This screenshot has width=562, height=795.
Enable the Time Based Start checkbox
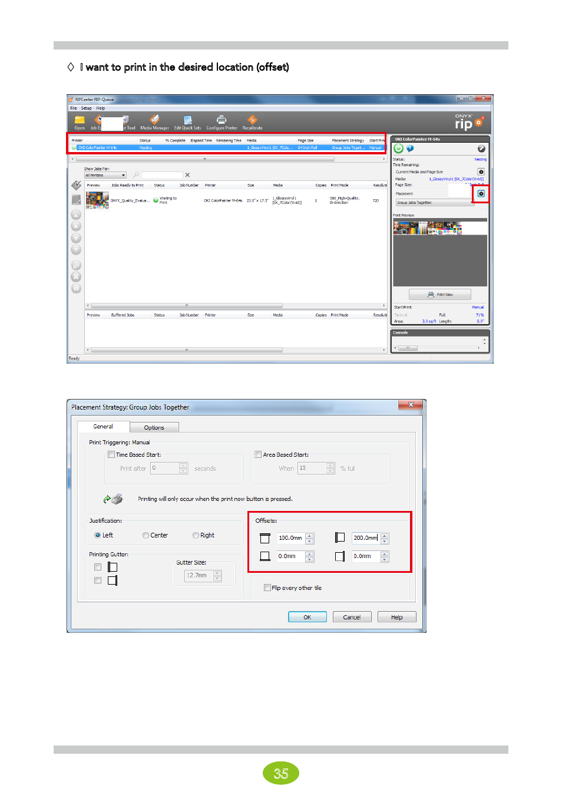tap(111, 454)
